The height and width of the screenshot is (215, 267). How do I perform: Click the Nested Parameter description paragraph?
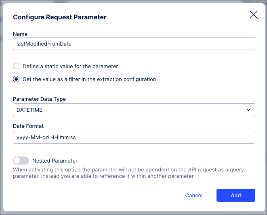(128, 173)
